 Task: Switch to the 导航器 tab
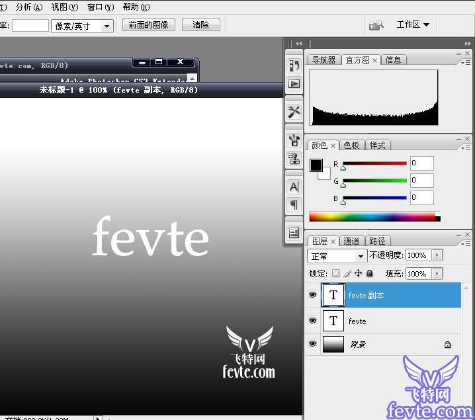[324, 60]
